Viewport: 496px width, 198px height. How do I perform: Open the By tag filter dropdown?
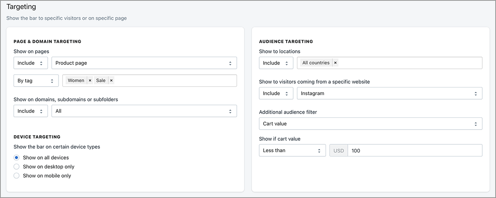[x=36, y=80]
